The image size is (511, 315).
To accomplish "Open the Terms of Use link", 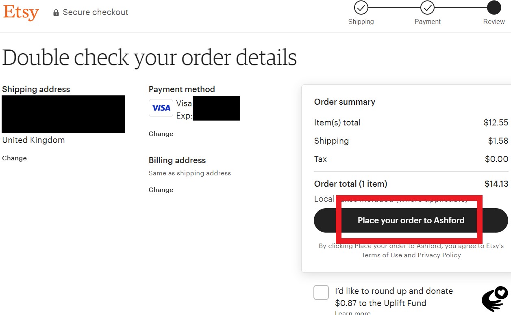I will coord(381,255).
